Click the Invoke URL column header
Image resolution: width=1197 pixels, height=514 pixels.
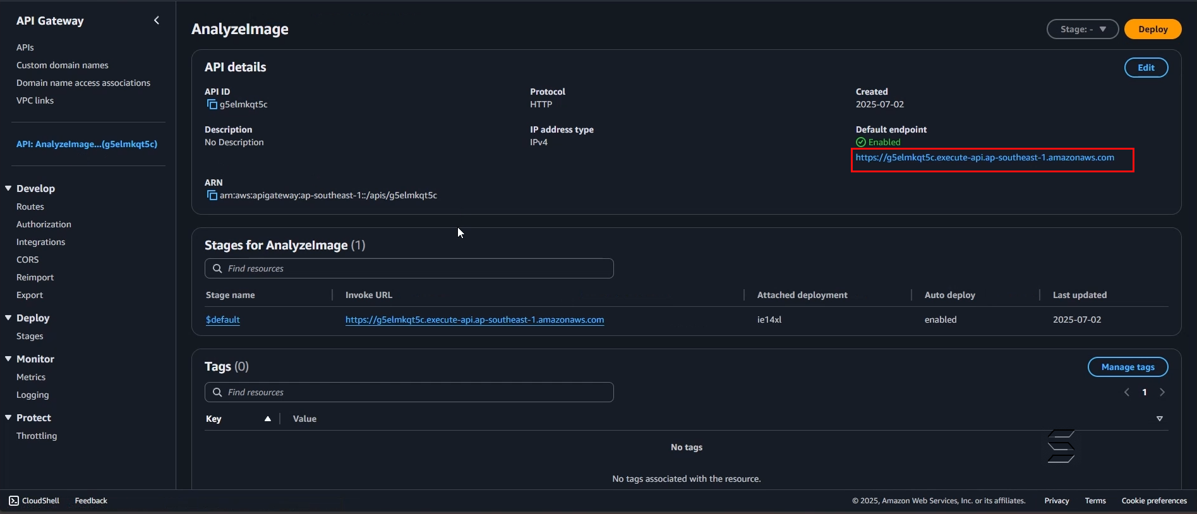tap(369, 295)
